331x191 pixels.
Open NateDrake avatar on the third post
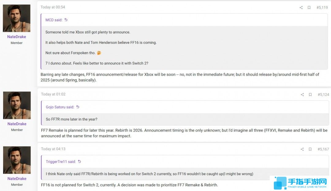tap(17, 160)
